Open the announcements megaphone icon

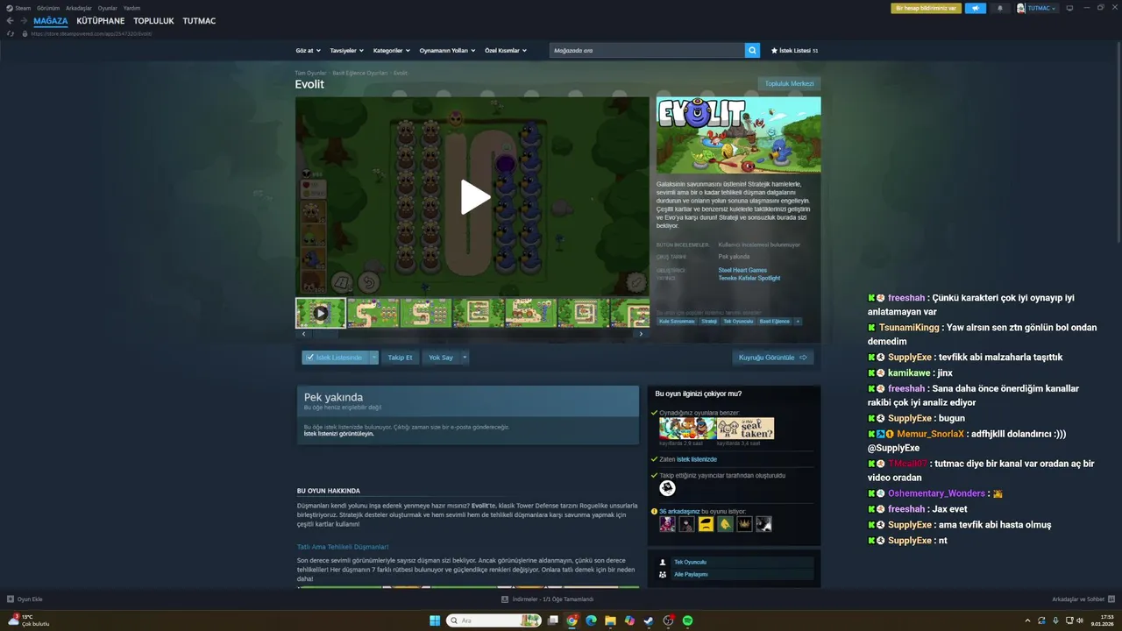pos(975,8)
